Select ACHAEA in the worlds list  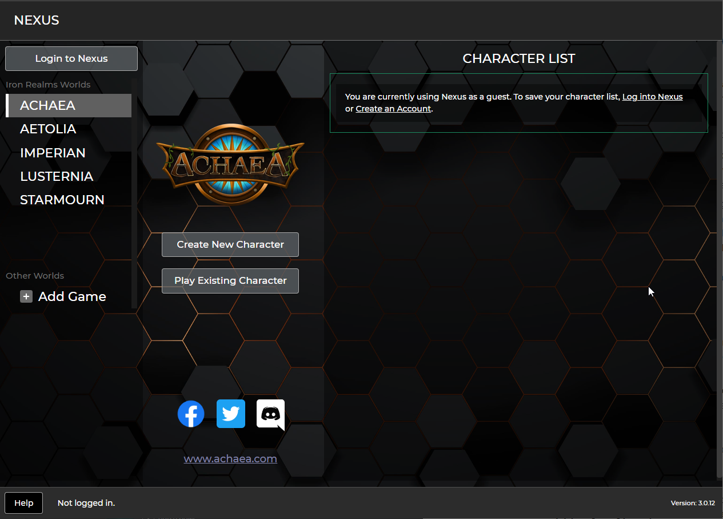[48, 106]
